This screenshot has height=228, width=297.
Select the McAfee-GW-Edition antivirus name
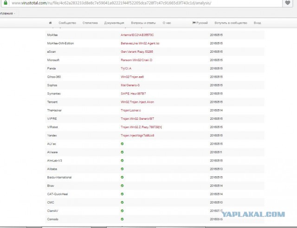(x=60, y=43)
